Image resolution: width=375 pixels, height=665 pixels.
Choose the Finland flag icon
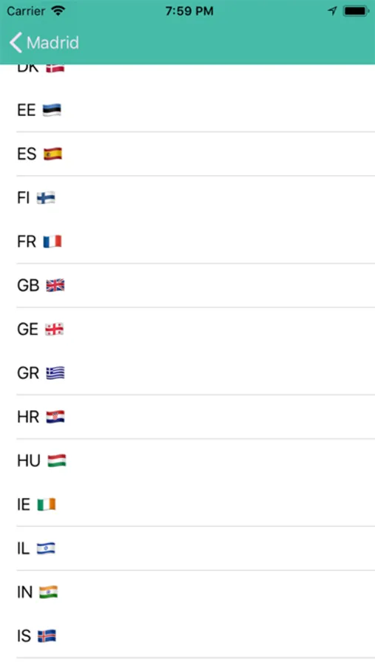[x=46, y=197]
